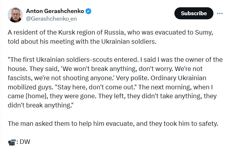
Task: Open the three-dot more options menu
Action: 220,13
